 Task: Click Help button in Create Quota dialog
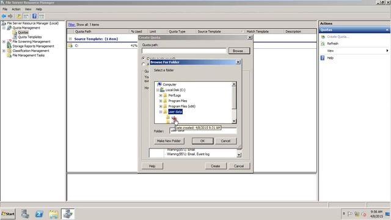click(152, 166)
